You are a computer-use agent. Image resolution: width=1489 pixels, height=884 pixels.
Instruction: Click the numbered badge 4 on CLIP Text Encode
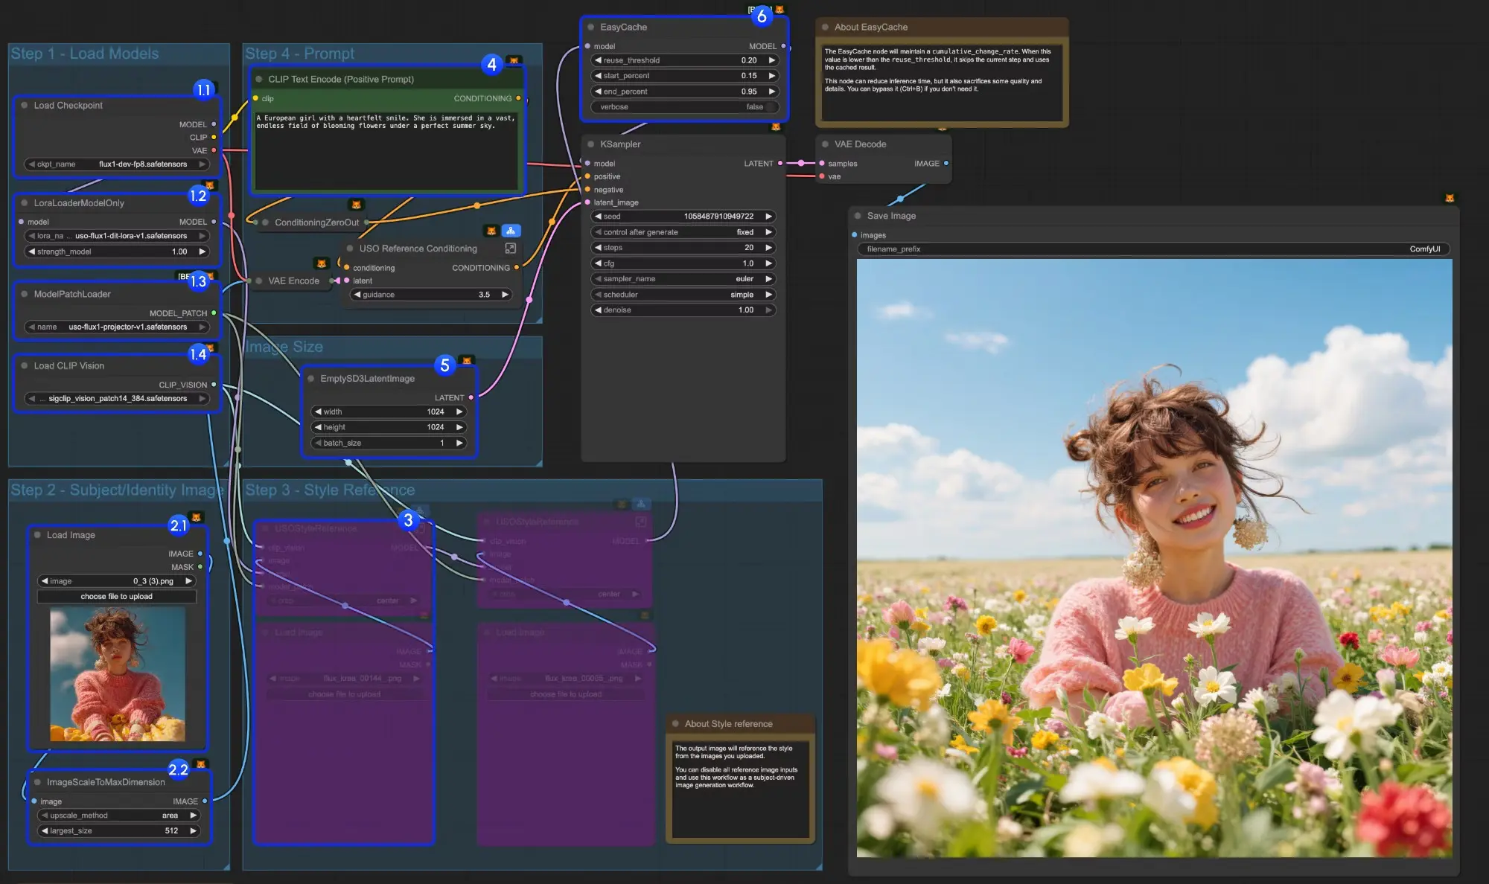coord(491,65)
